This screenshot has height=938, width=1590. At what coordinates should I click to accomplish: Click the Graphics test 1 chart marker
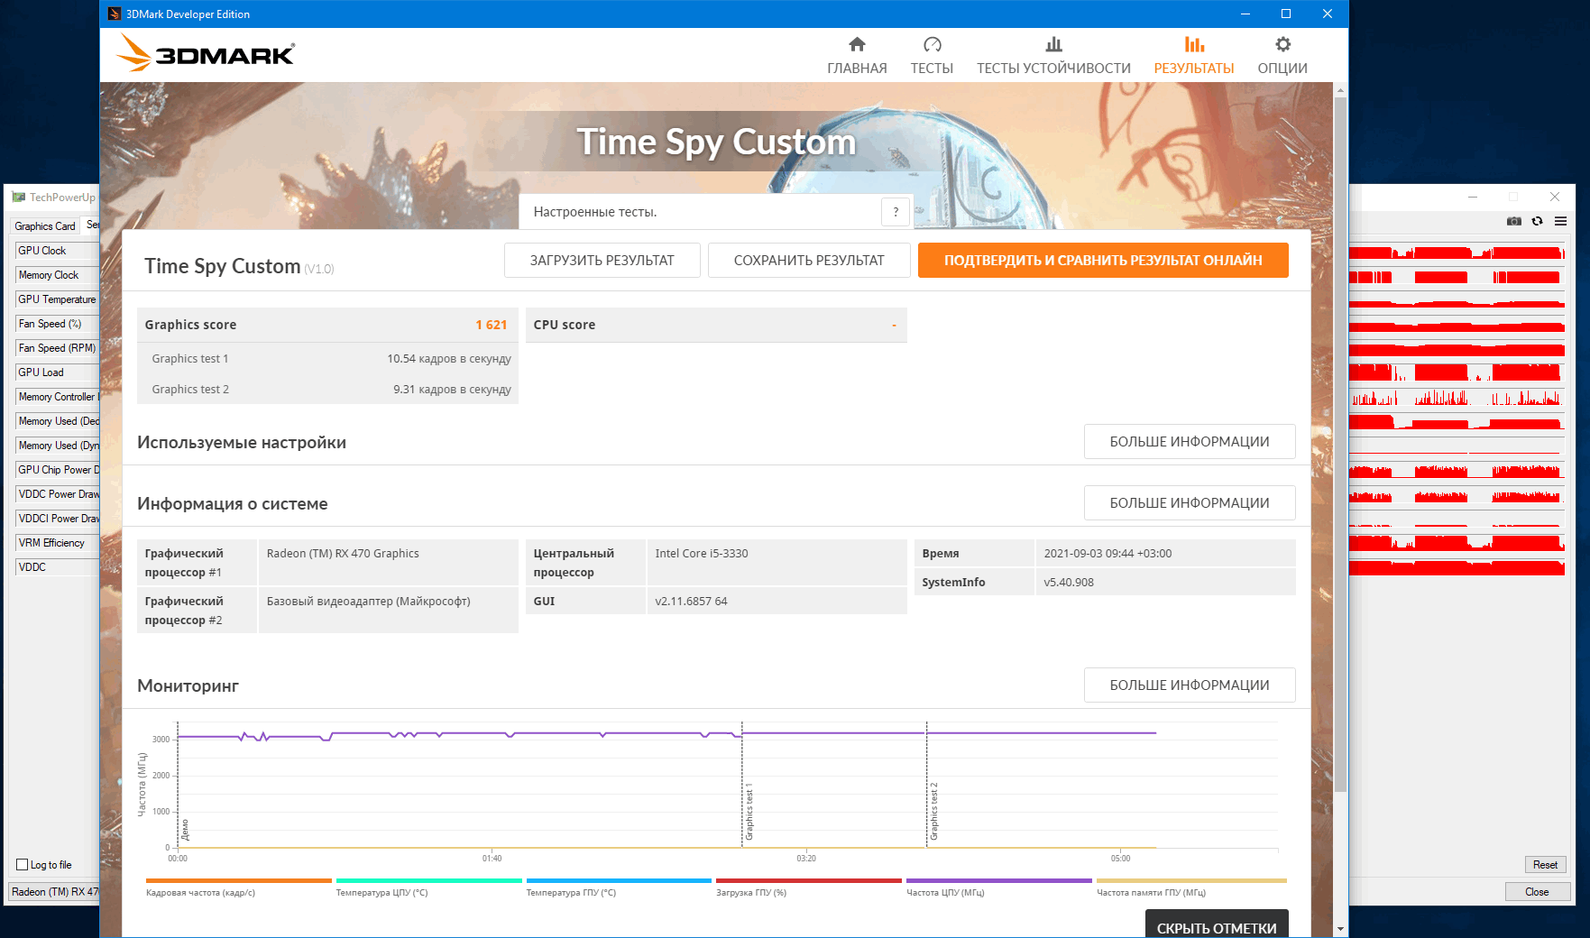point(749,812)
